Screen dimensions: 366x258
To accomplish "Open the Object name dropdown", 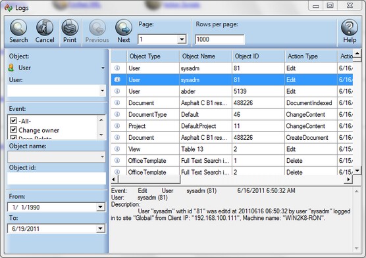I will [x=102, y=157].
